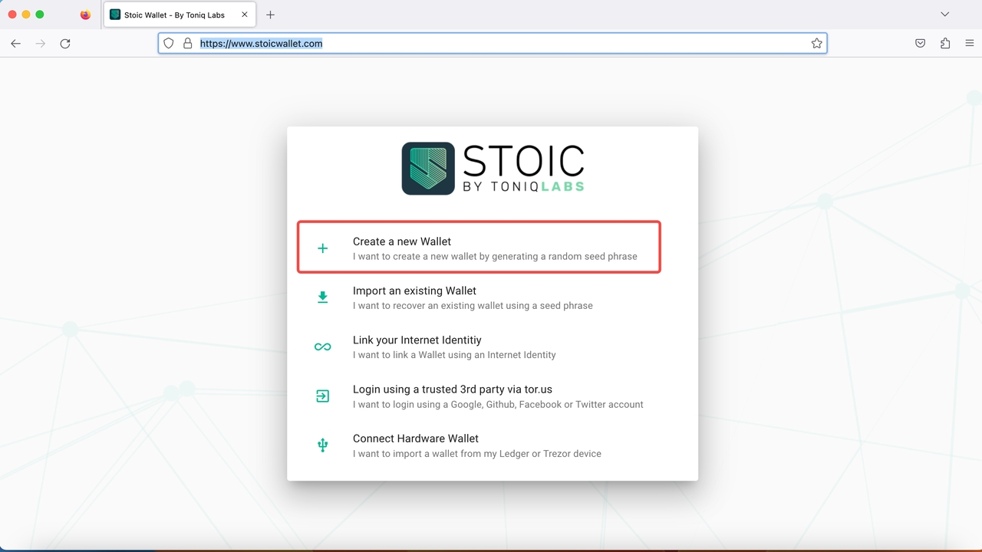Open the Firefox extensions puzzle icon
Screen dimensions: 982x552
pyautogui.click(x=944, y=44)
